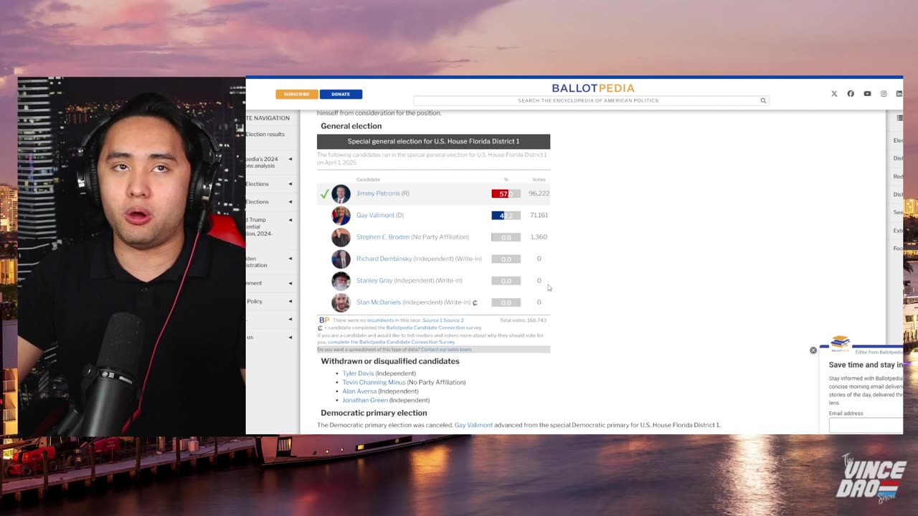This screenshot has width=918, height=516.
Task: Open Jimmy Patronis candidate link
Action: [378, 193]
